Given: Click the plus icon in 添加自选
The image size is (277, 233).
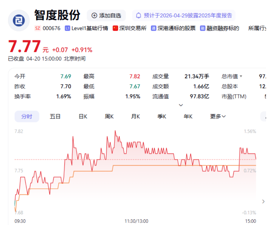Looking at the screenshot, I should pyautogui.click(x=94, y=16).
